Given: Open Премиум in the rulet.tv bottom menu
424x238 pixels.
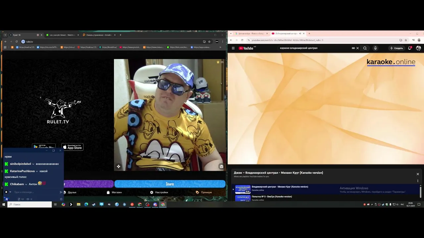Looking at the screenshot, I should (x=204, y=192).
